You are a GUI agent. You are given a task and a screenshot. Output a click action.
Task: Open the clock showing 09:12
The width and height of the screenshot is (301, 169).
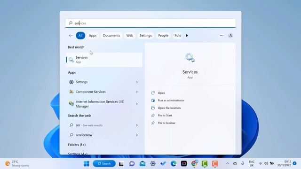click(x=284, y=163)
